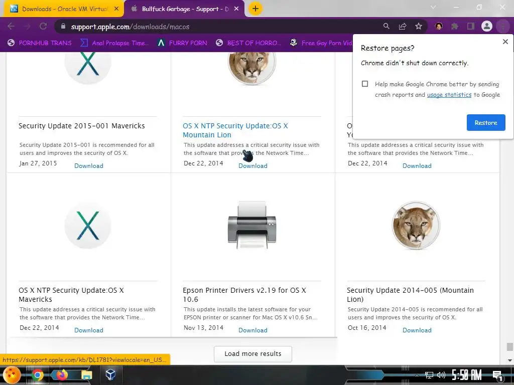Reload the current page
This screenshot has width=514, height=385.
[43, 26]
